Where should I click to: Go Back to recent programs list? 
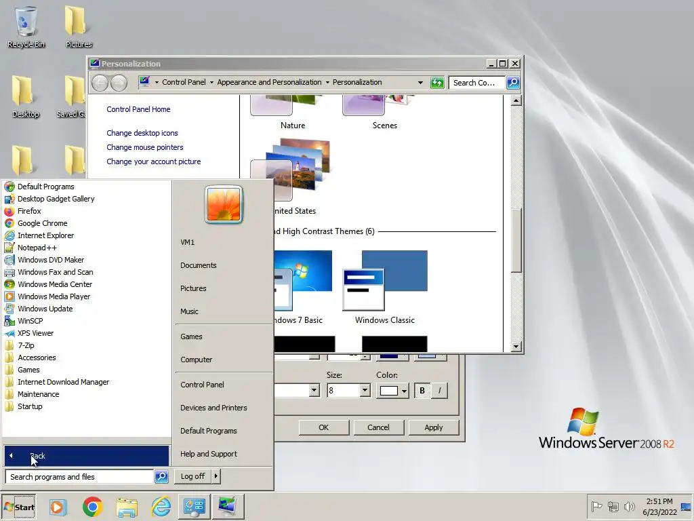[87, 455]
